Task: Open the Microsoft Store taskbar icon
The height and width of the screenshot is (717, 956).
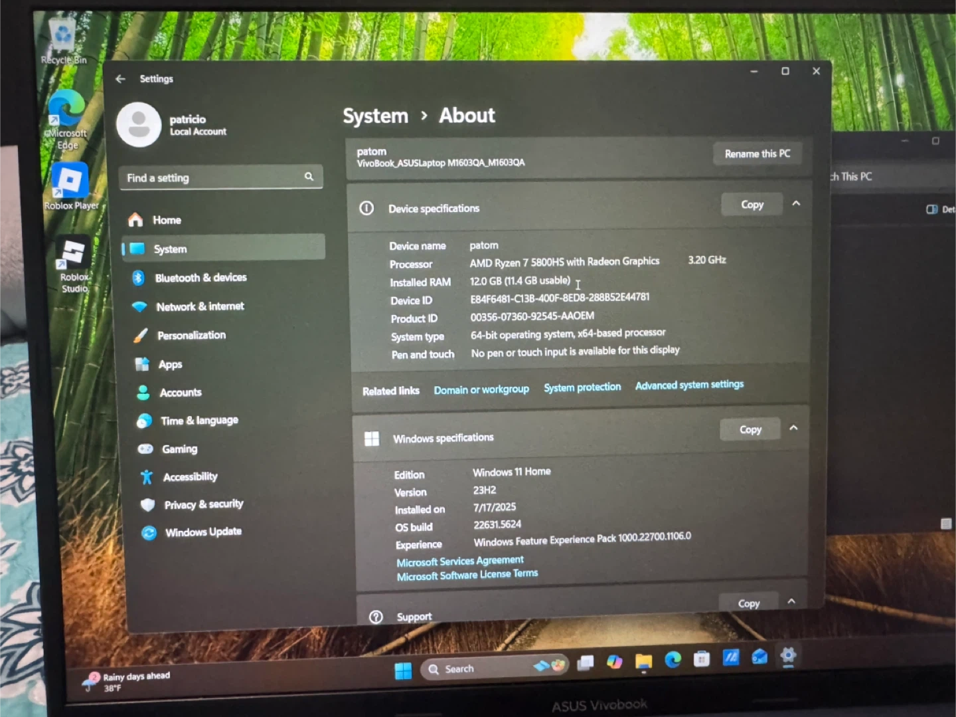Action: [702, 659]
